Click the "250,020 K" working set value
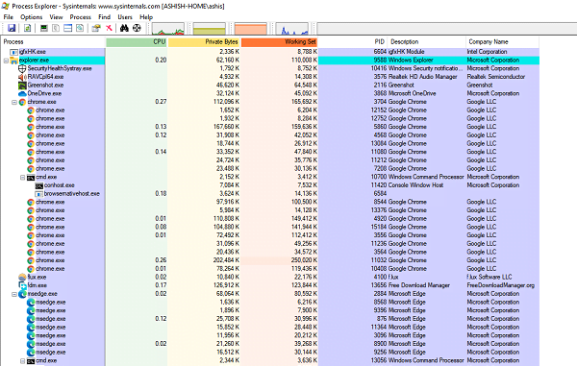This screenshot has width=577, height=366. pyautogui.click(x=304, y=260)
